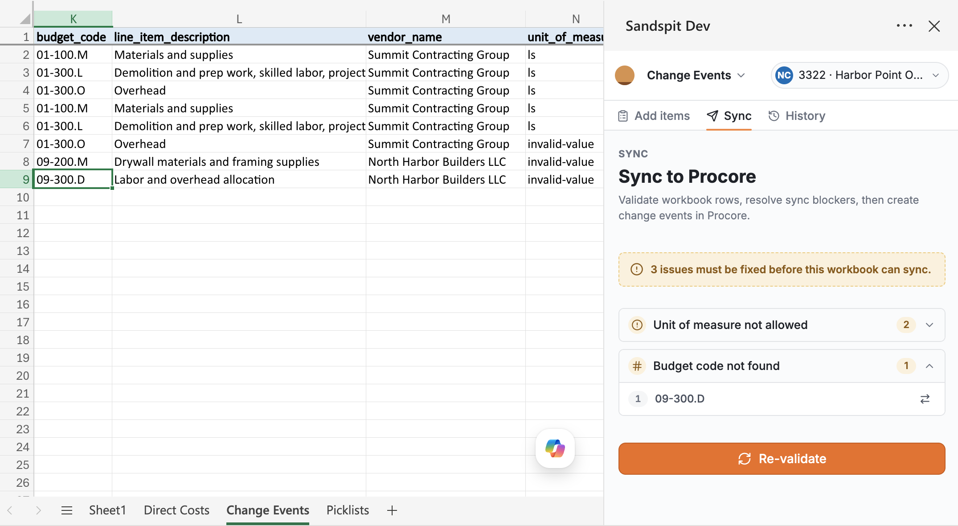
Task: Click the warning icon in the issues banner
Action: (x=637, y=269)
